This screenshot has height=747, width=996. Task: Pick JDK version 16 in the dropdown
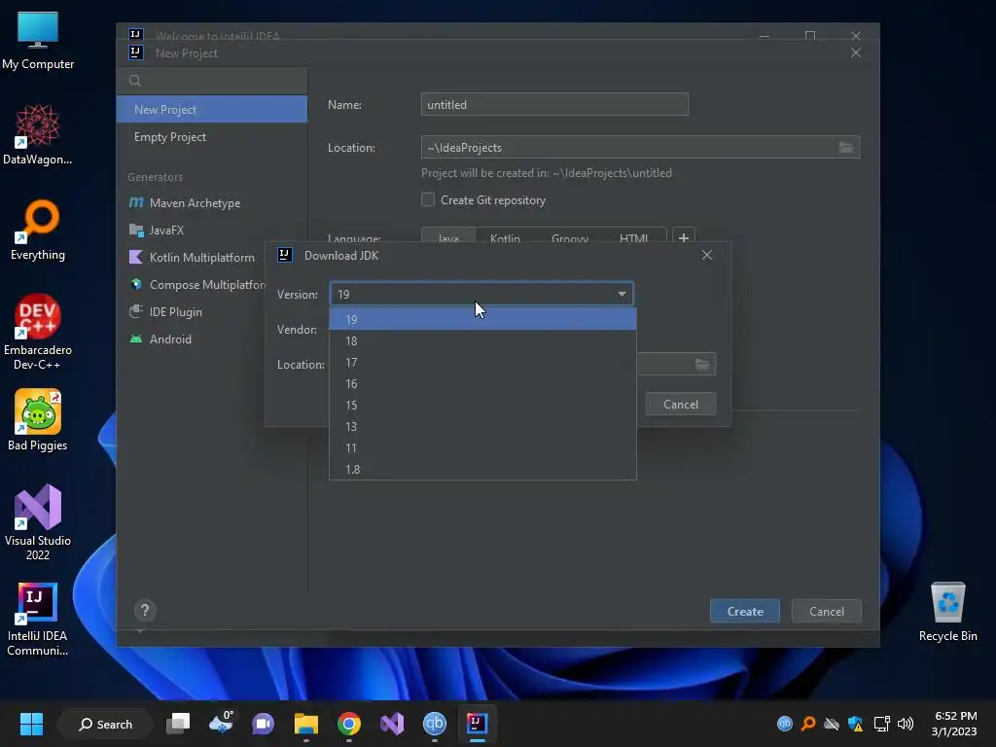pos(482,383)
